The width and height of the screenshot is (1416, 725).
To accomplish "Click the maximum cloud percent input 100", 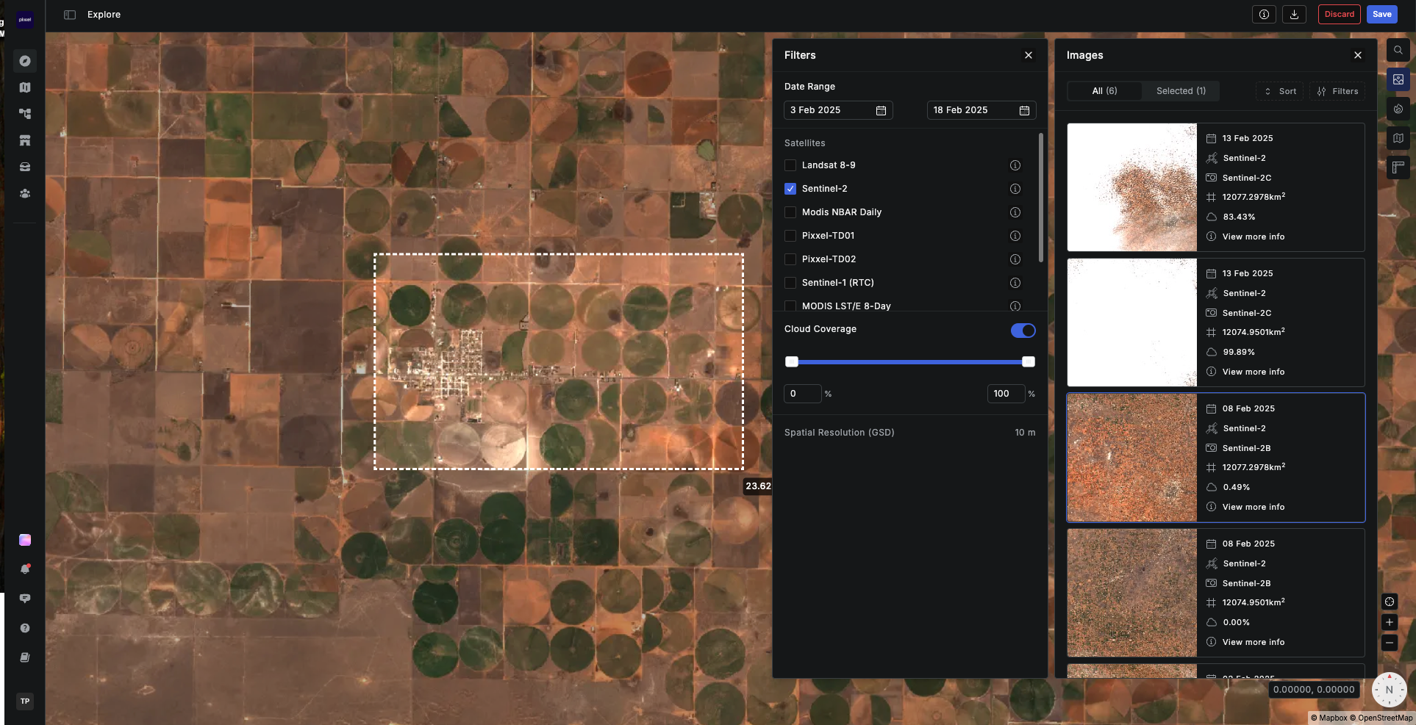I will click(1006, 394).
